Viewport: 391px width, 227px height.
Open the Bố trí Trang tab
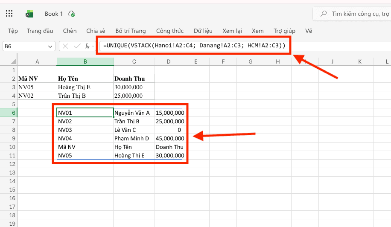[x=131, y=31]
